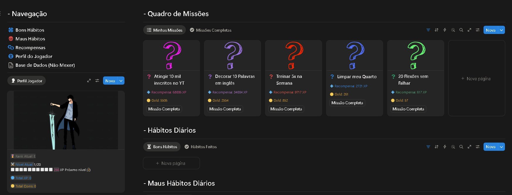
Task: Search within Hábitos Diários database
Action: (x=461, y=147)
